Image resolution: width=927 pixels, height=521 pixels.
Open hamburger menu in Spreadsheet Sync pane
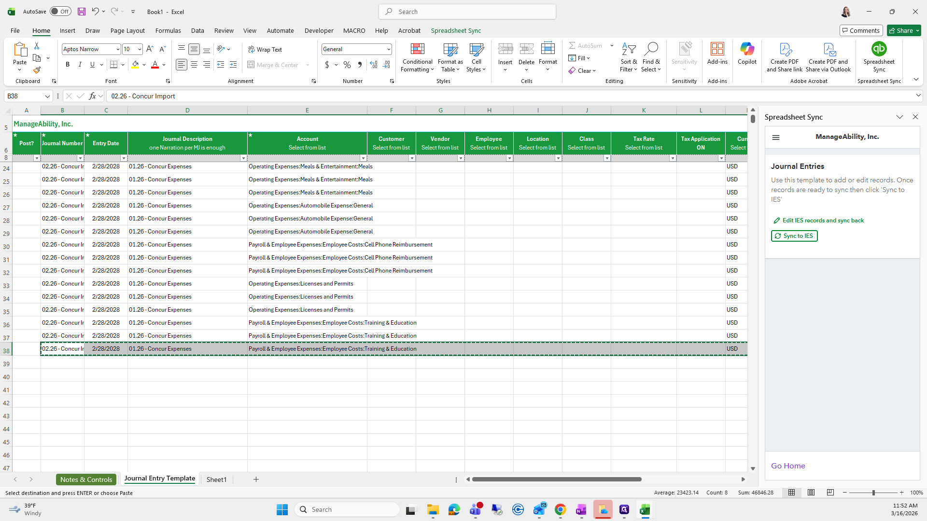776,137
